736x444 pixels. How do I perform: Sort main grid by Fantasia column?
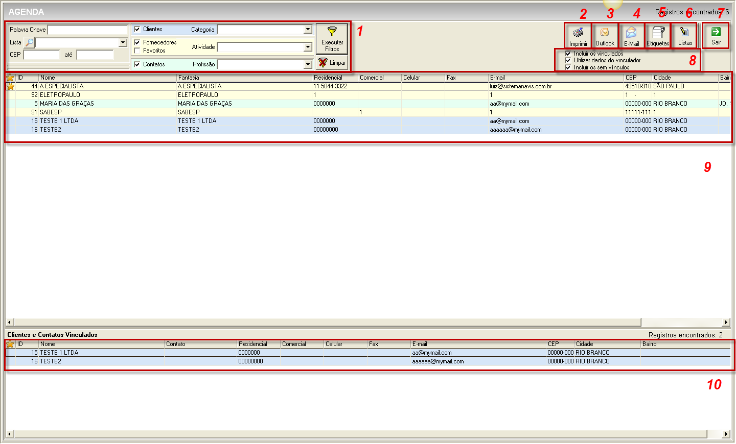244,78
